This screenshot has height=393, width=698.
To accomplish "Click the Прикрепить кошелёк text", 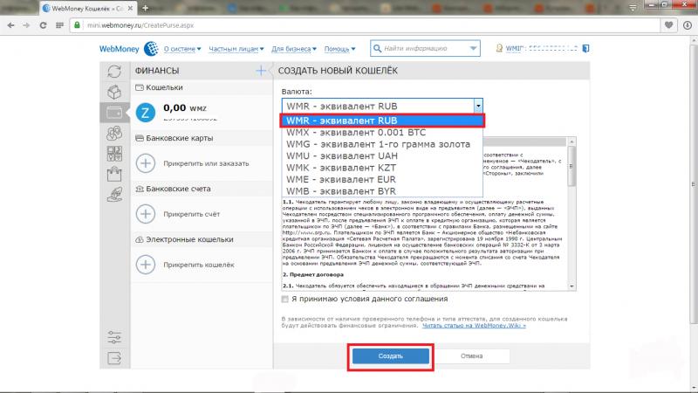I will pos(199,265).
